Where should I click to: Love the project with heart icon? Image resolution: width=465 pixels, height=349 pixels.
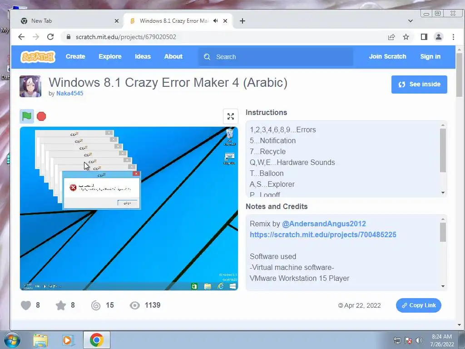(x=26, y=305)
